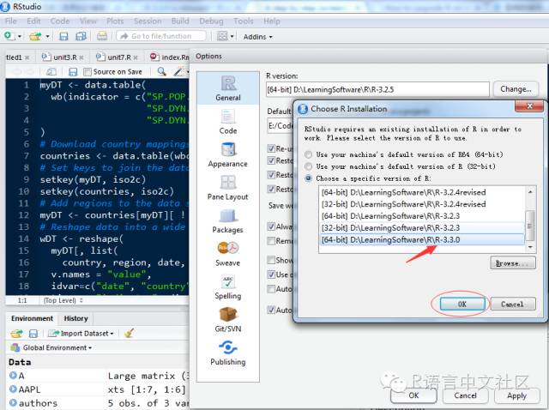Image resolution: width=549 pixels, height=410 pixels.
Task: Select the Spelling options category
Action: point(228,287)
